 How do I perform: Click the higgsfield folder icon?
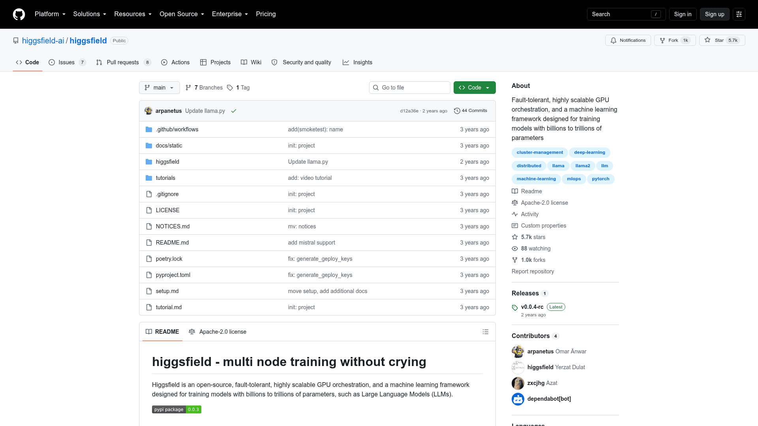[149, 162]
